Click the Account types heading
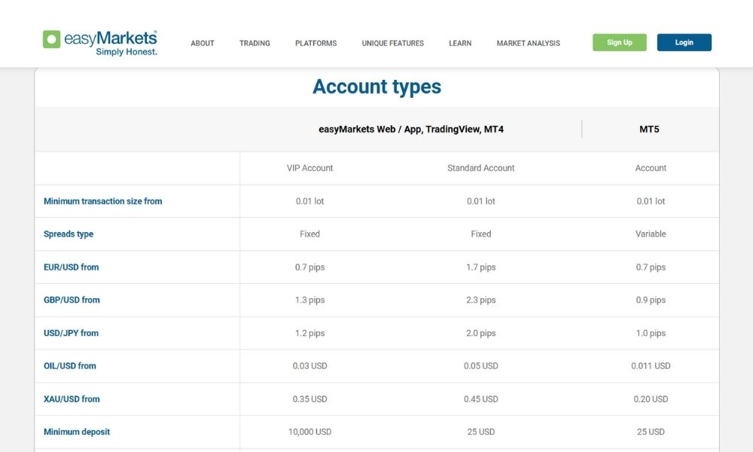Screen dimensions: 753x452 [x=376, y=87]
